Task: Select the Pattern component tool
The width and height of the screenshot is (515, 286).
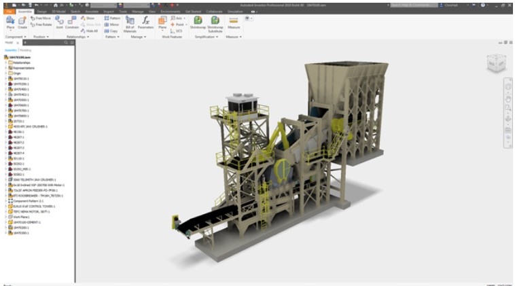Action: click(112, 18)
